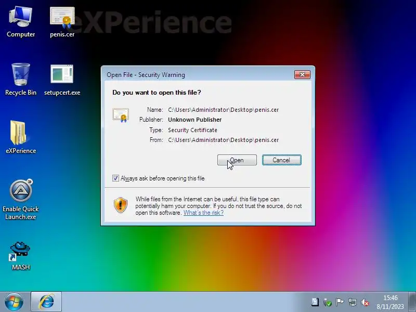Click Open to open the certificate
This screenshot has width=416, height=312.
click(237, 160)
